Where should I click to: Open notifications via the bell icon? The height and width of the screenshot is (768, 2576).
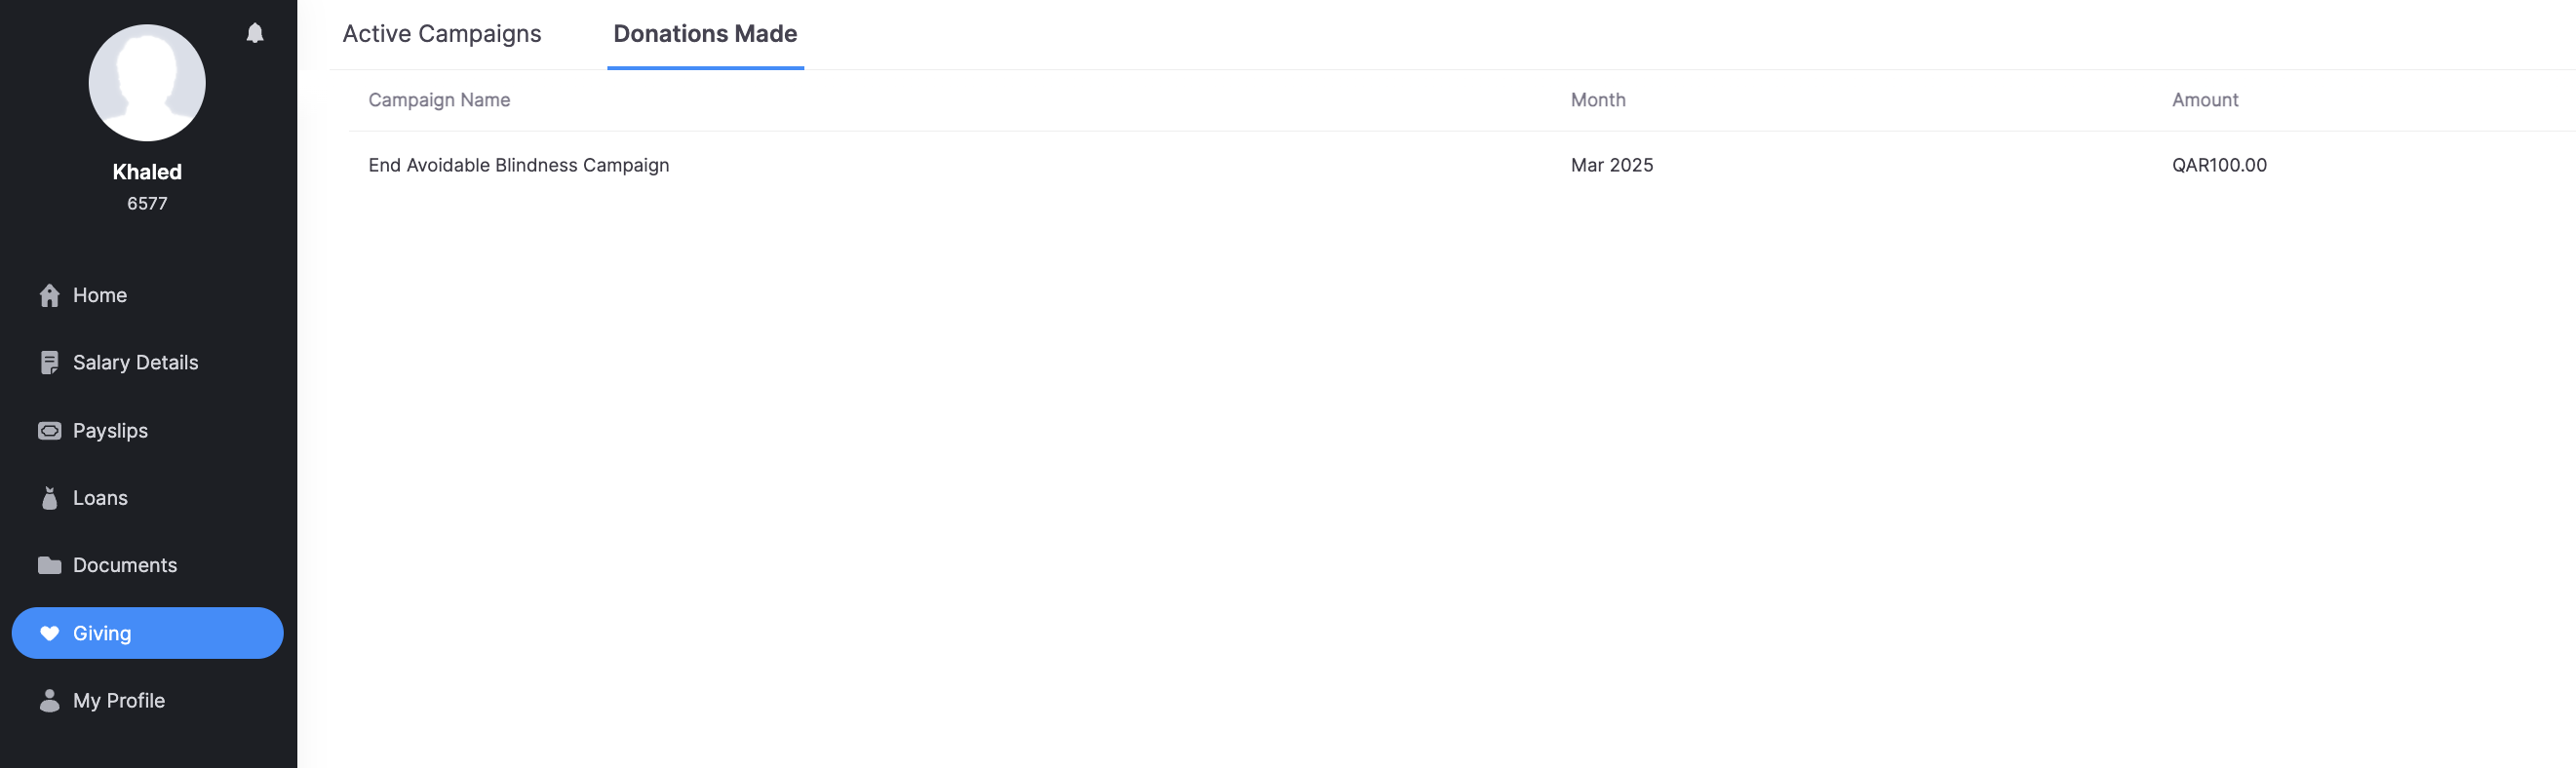(x=255, y=33)
